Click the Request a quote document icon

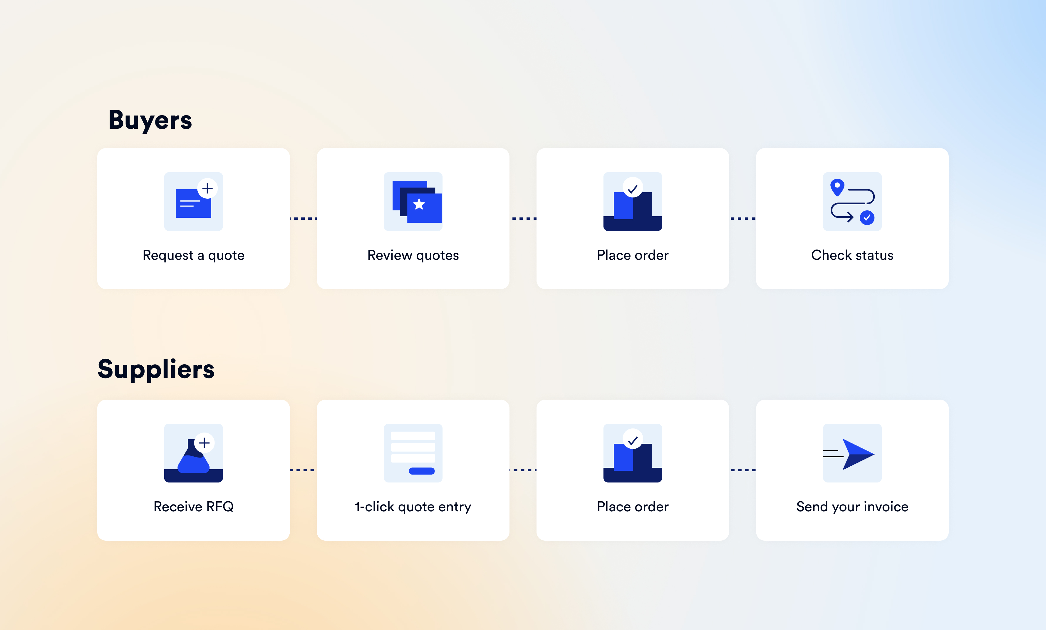[193, 203]
